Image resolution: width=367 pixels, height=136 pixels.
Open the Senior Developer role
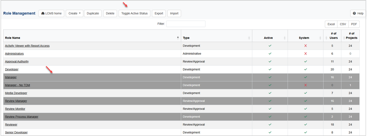(x=16, y=133)
